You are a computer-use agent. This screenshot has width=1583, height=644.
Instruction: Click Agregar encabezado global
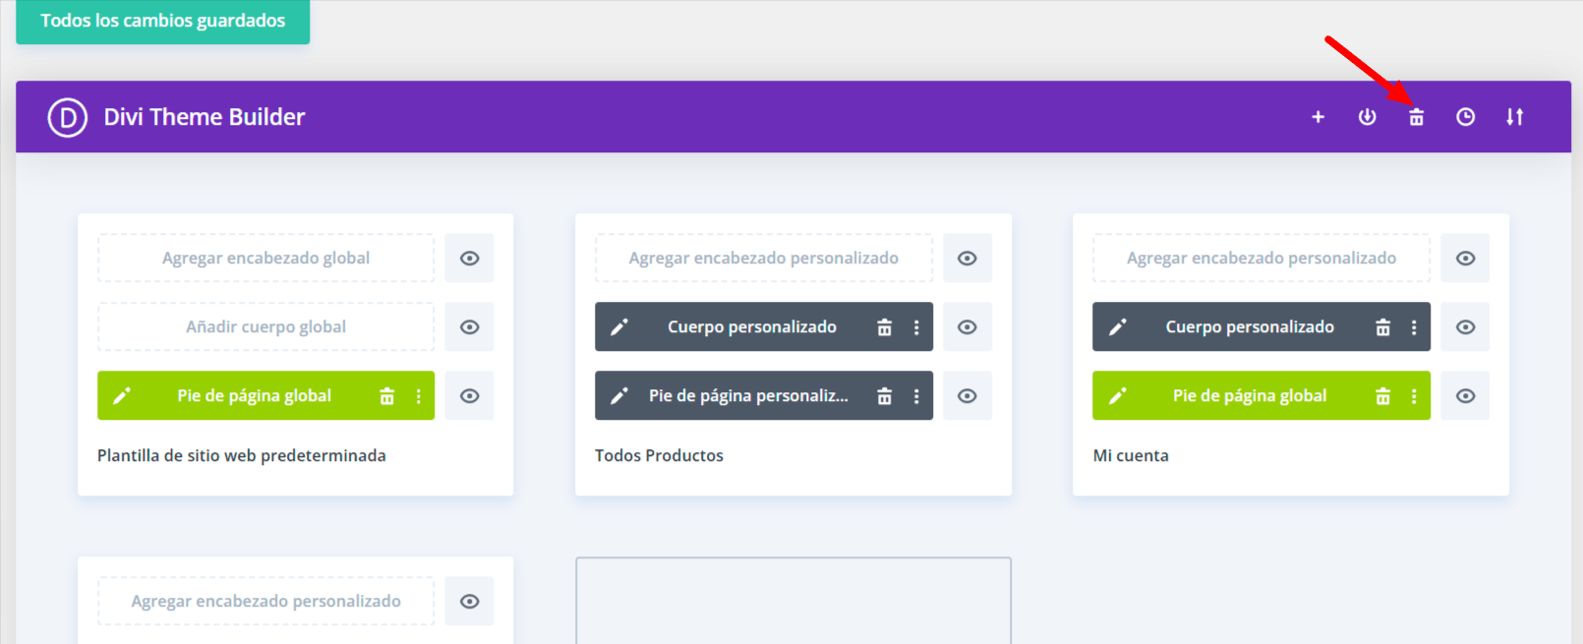(265, 258)
